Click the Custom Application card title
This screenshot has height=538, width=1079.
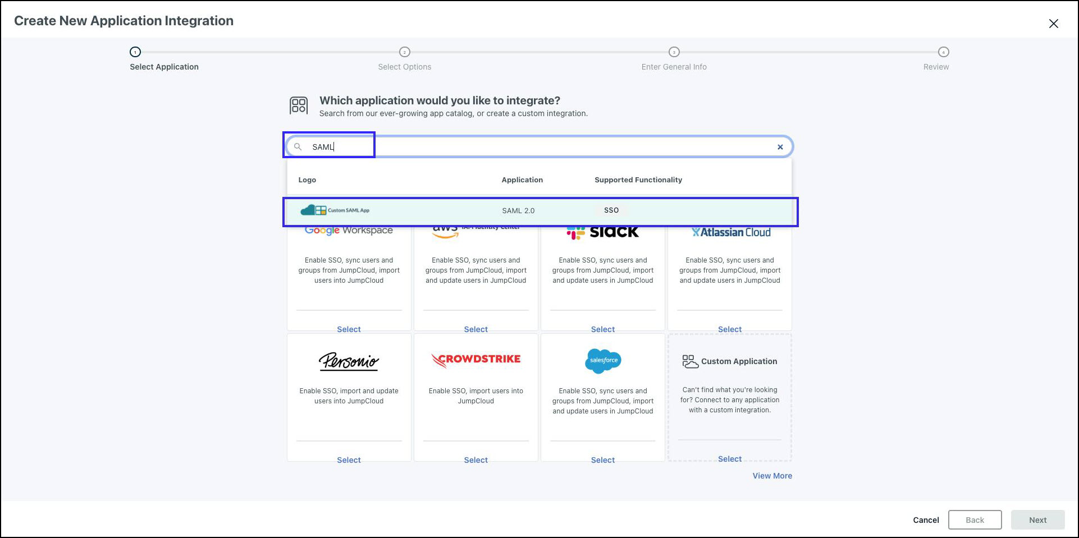tap(739, 361)
